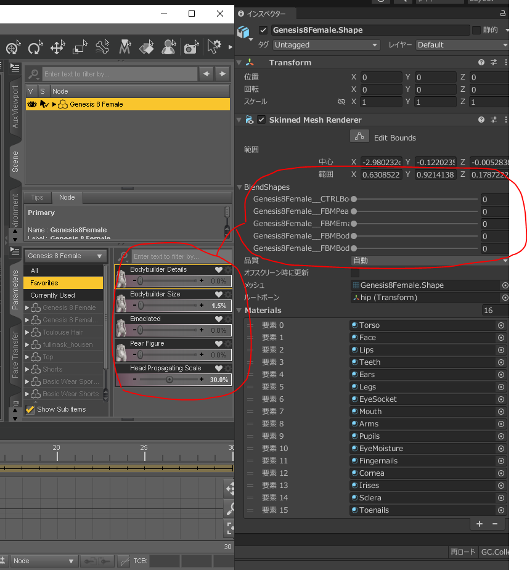This screenshot has height=570, width=527.
Task: Expand Genesis 8 Female node in Scene
Action: (54, 104)
